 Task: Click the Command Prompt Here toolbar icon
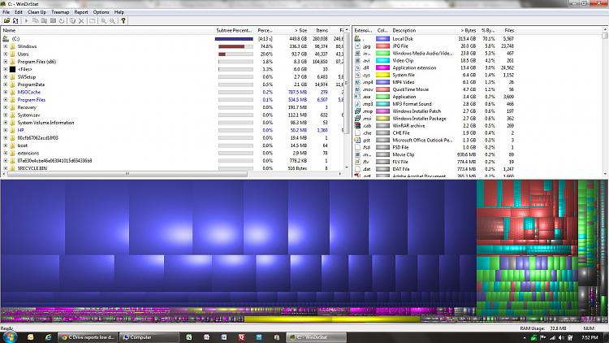tap(53, 20)
